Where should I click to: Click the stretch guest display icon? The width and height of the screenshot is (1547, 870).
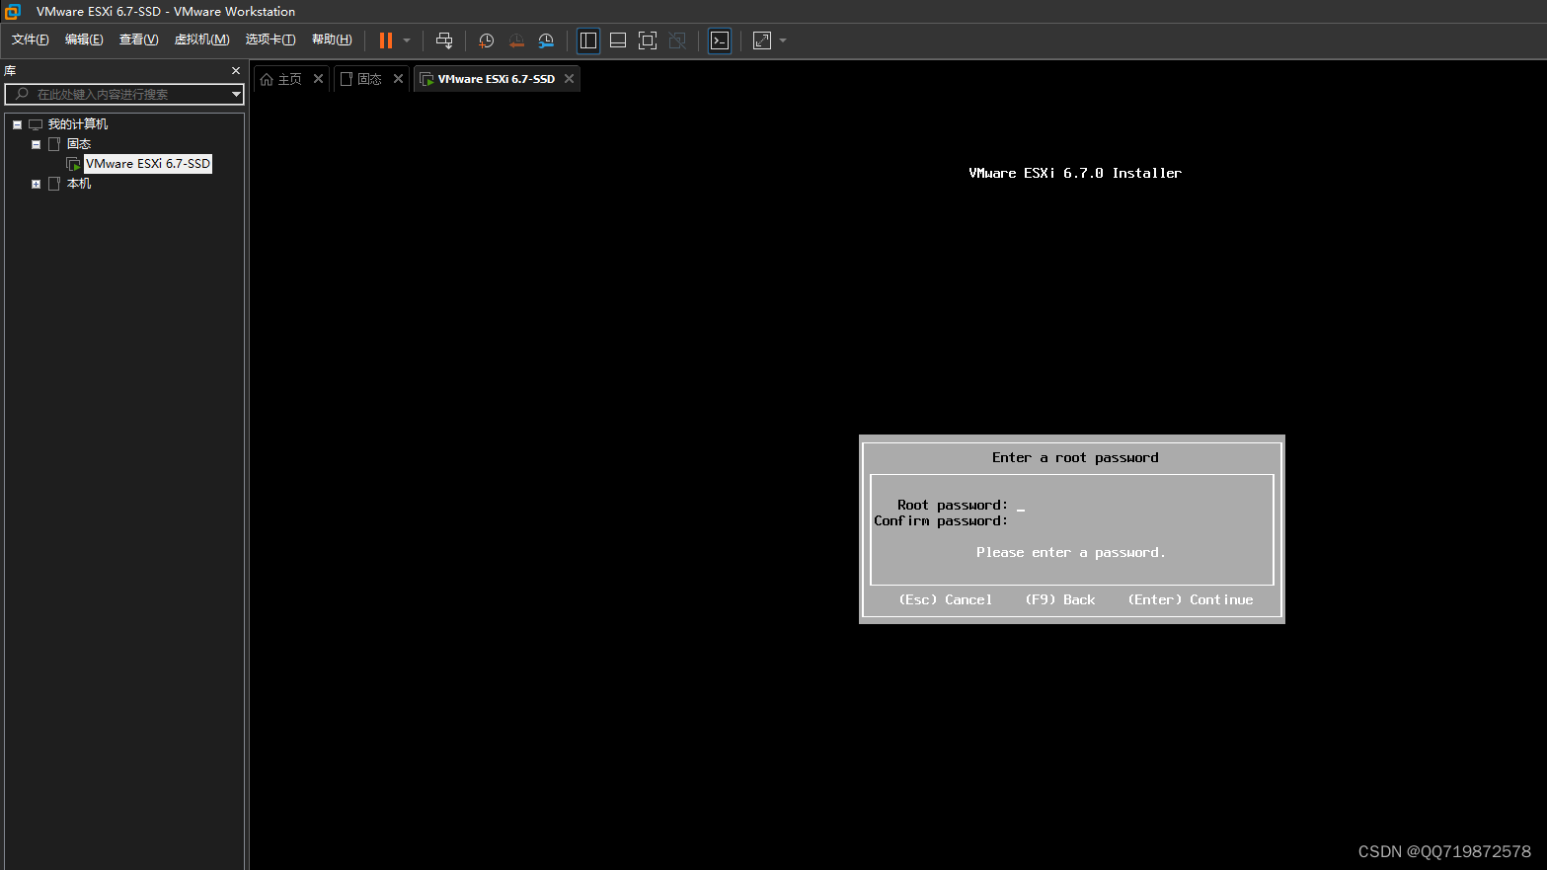[762, 40]
